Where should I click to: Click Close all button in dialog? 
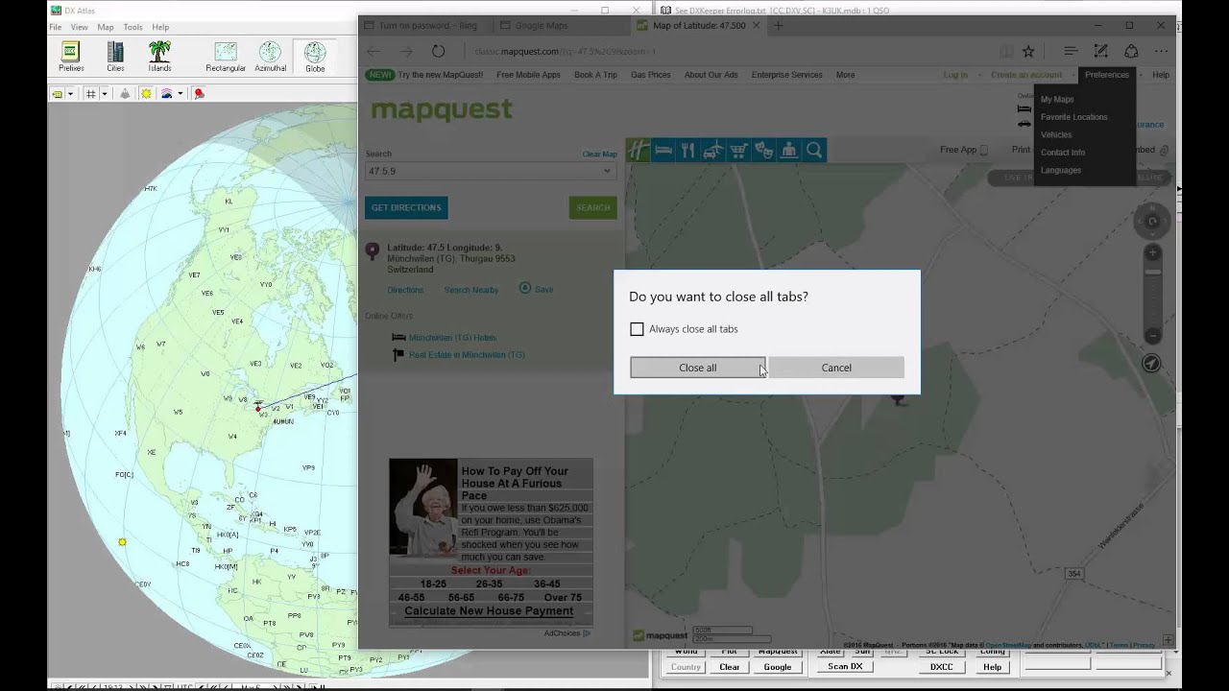pyautogui.click(x=697, y=368)
